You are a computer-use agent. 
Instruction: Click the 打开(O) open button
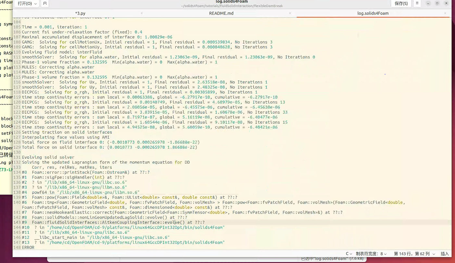pyautogui.click(x=25, y=4)
